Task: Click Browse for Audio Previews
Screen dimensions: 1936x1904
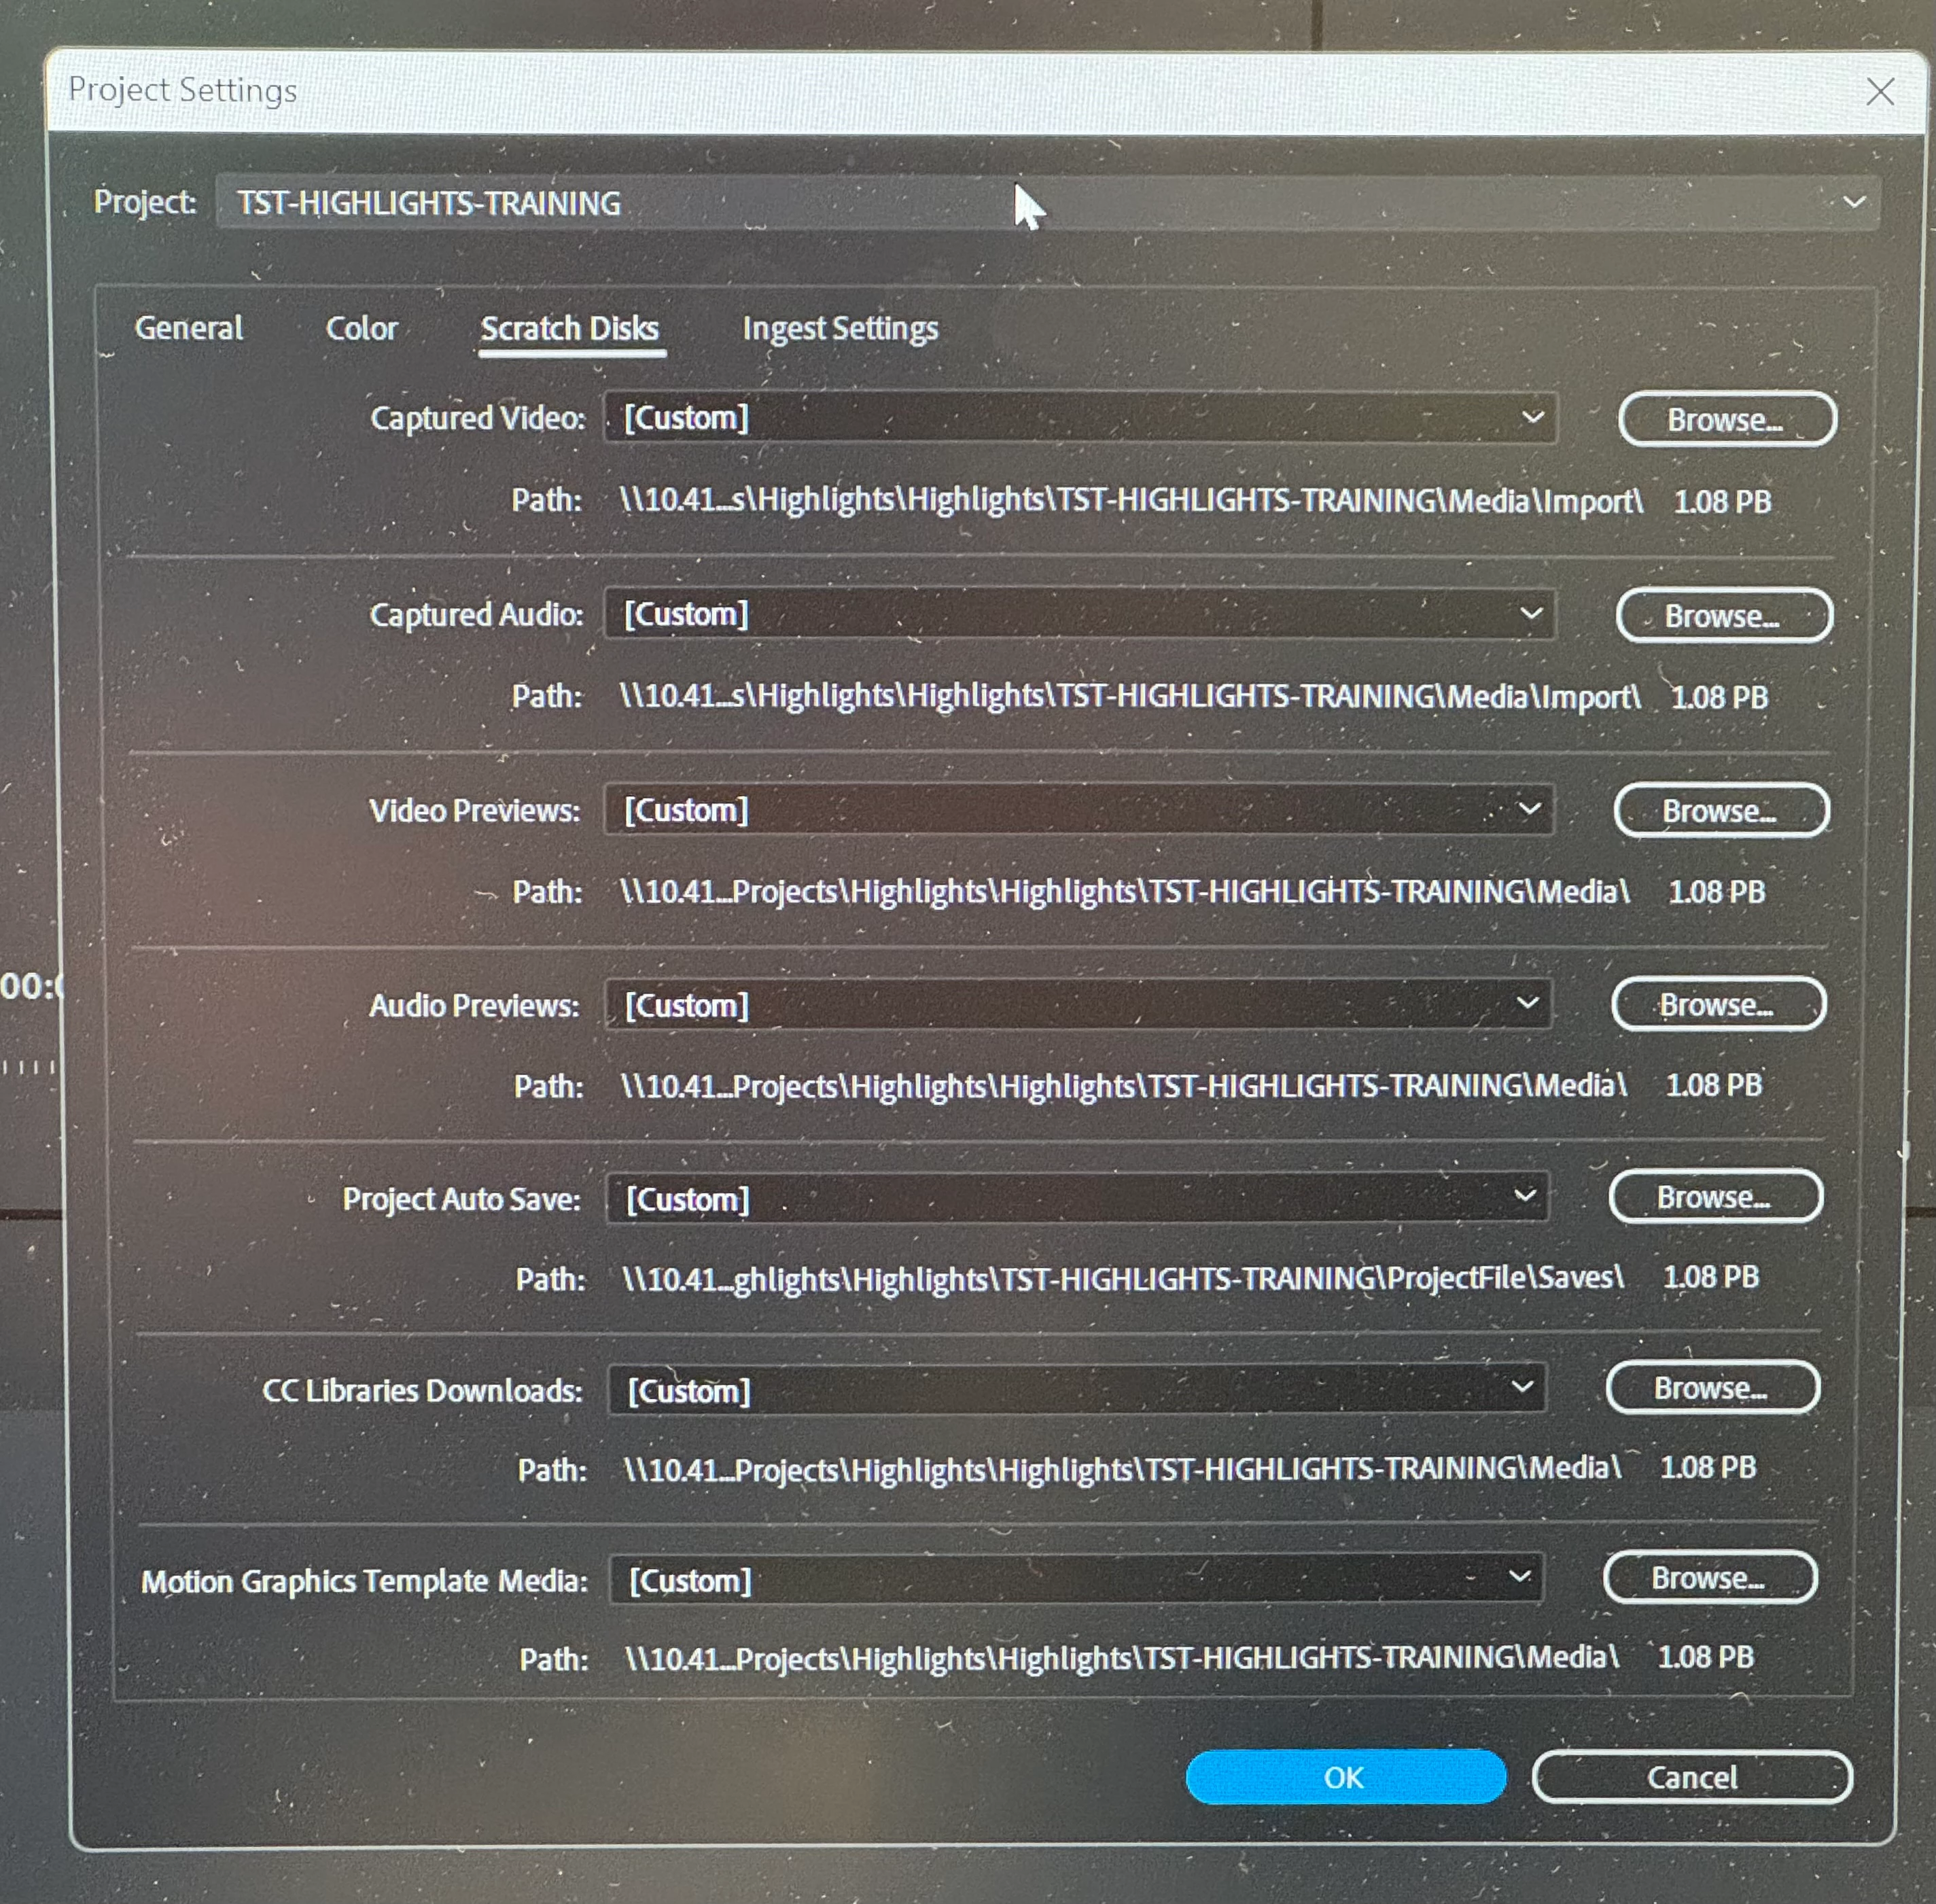Action: coord(1717,1005)
